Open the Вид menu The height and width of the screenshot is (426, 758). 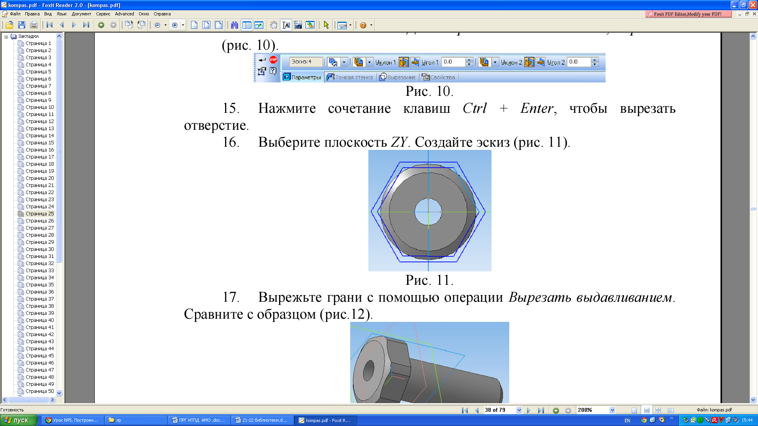[x=48, y=14]
